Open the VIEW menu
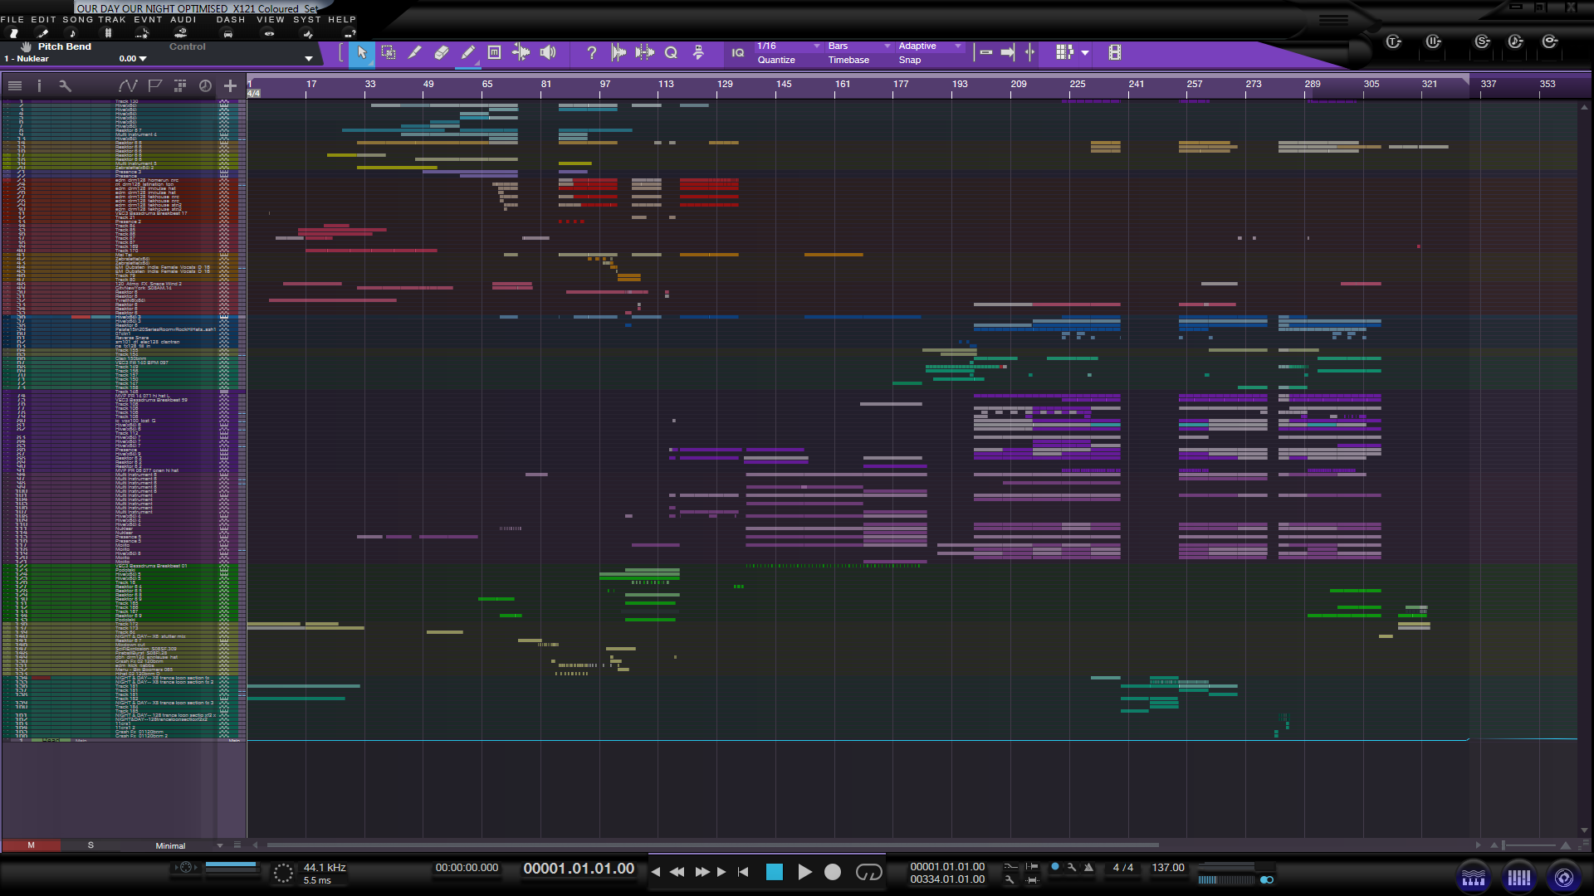 (271, 19)
